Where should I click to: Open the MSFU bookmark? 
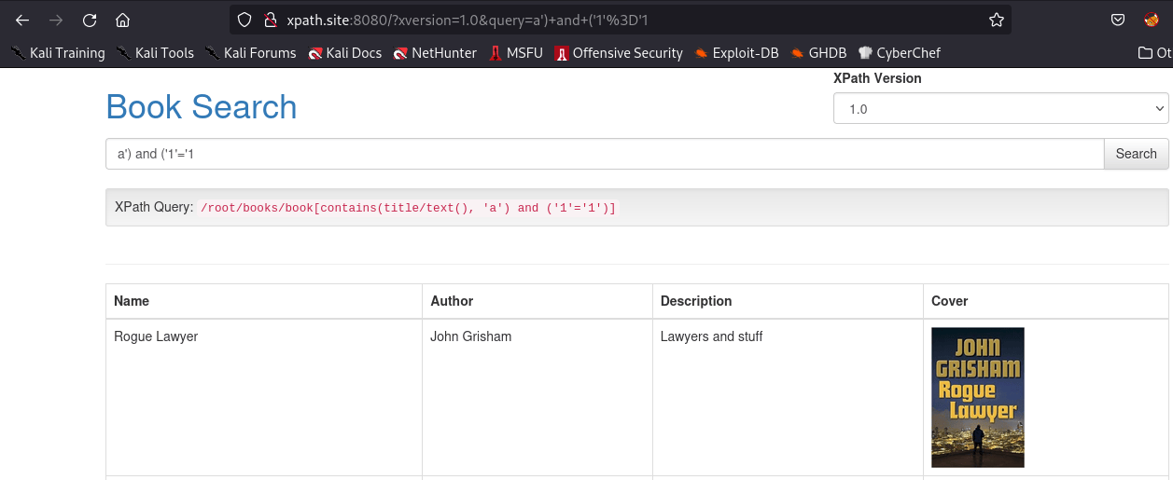[x=516, y=53]
